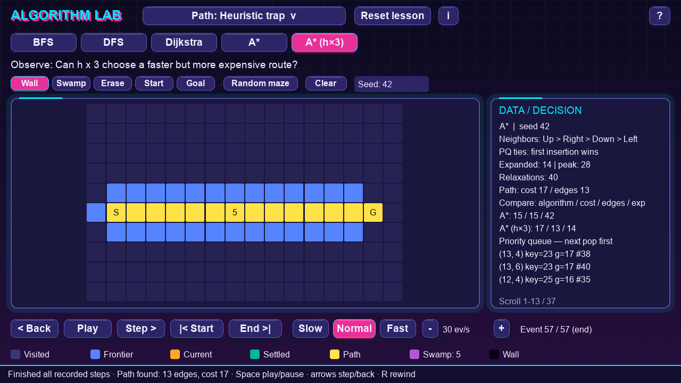Jump to beginning with |< Start
The height and width of the screenshot is (383, 681).
197,329
